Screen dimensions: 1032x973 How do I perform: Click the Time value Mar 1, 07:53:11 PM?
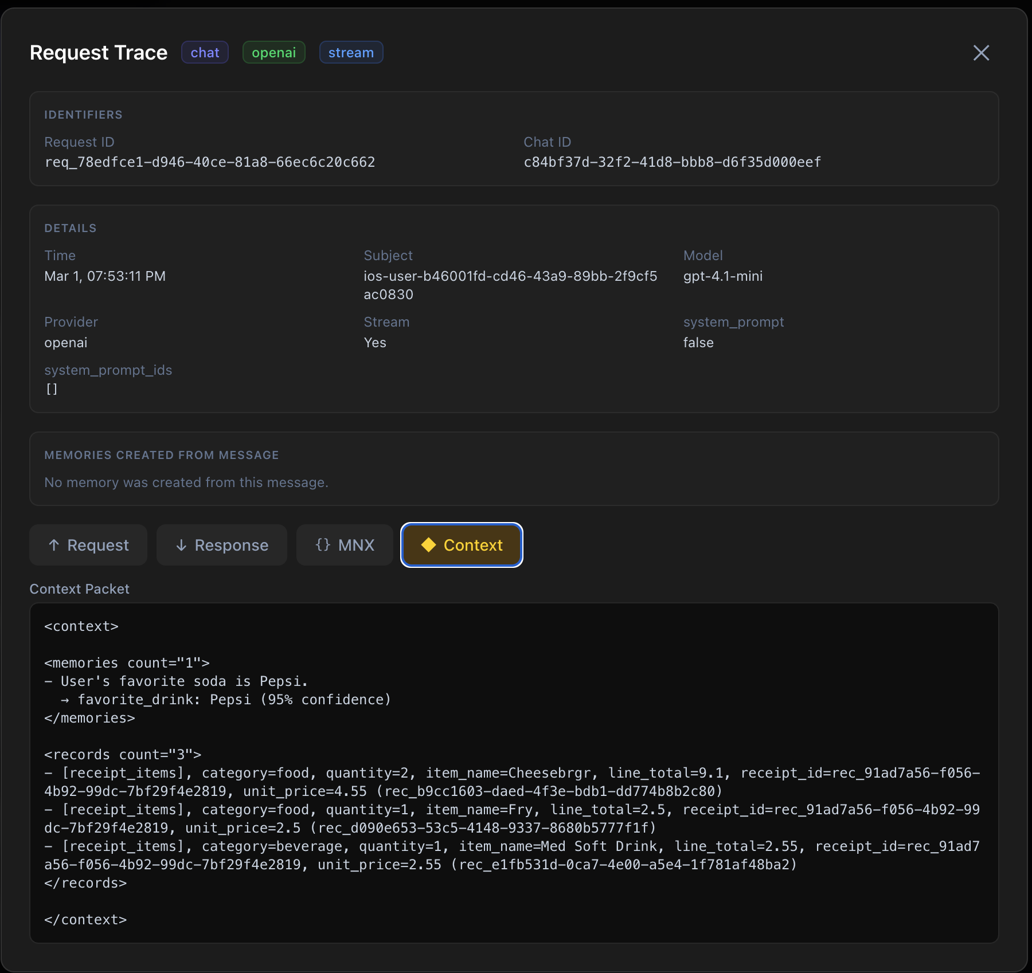105,276
